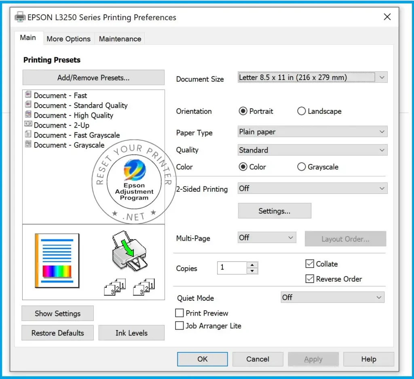Select Landscape orientation

pos(302,111)
